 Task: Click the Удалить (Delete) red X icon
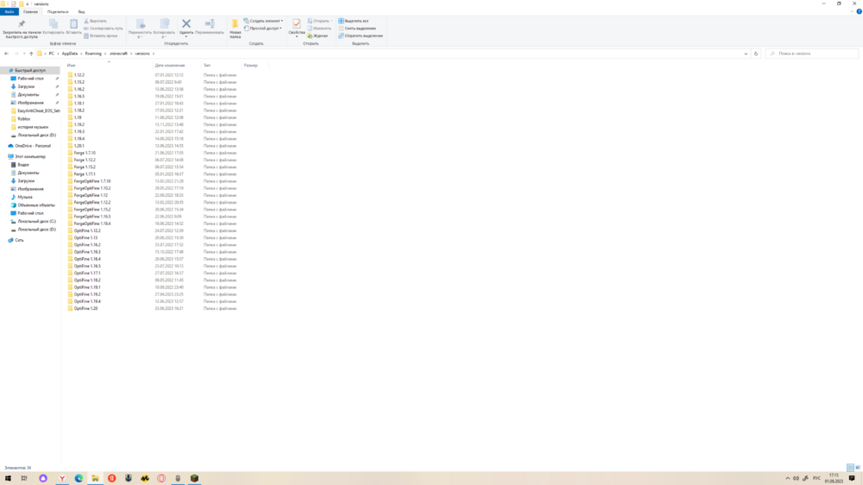click(x=186, y=28)
